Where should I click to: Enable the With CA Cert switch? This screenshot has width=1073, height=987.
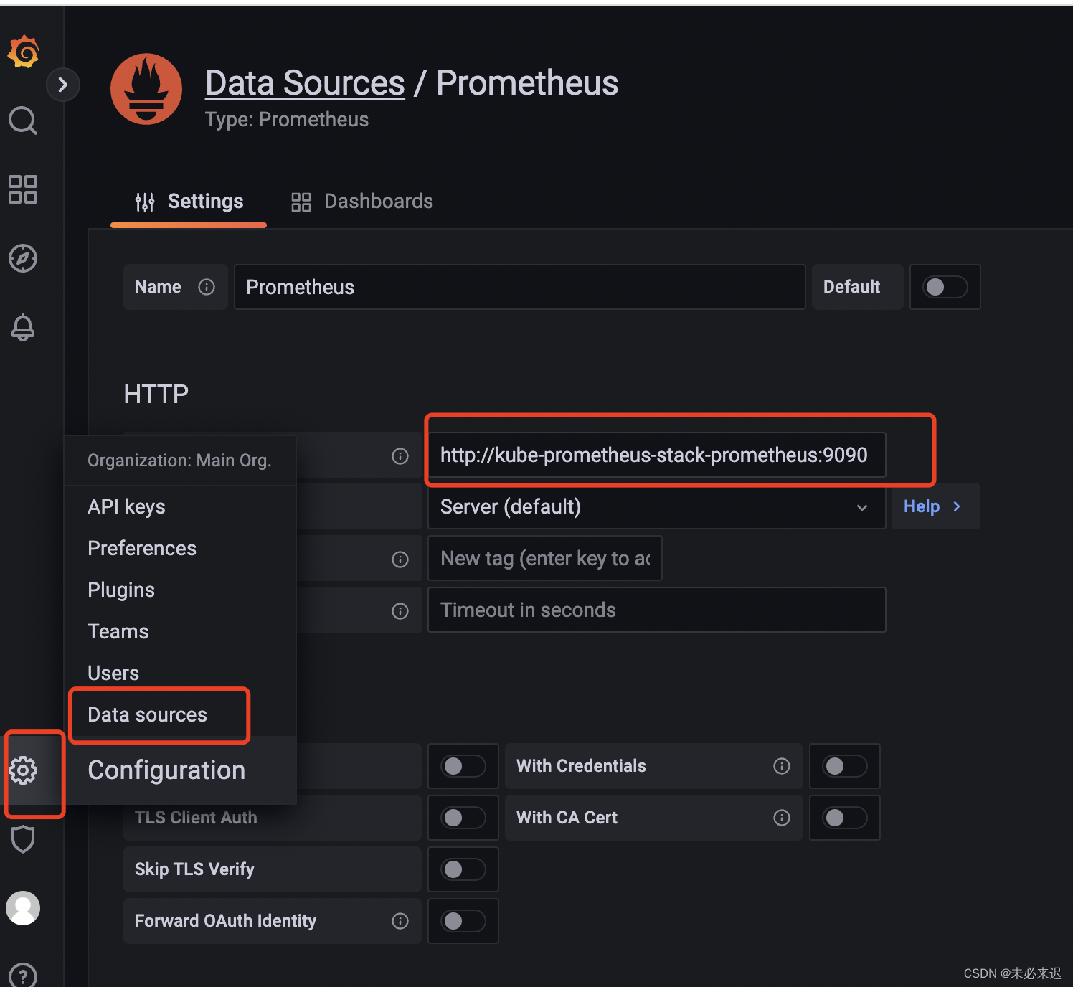(x=845, y=818)
